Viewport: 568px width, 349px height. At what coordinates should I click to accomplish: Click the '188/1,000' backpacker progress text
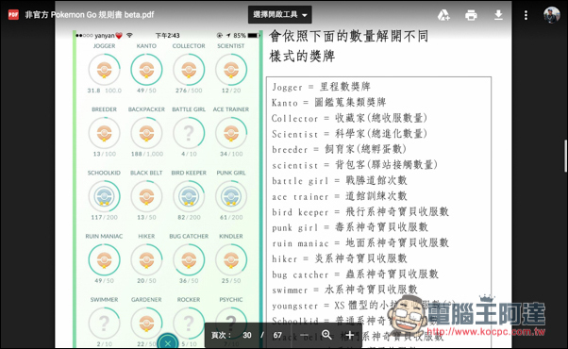(x=146, y=154)
